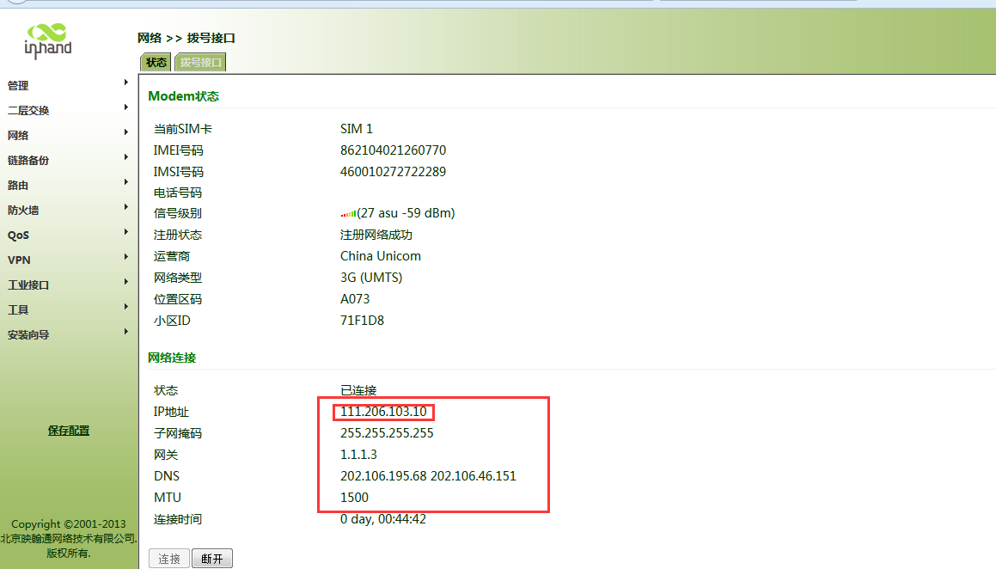Expand the arrow next to 管理
The width and height of the screenshot is (996, 569).
pyautogui.click(x=126, y=83)
